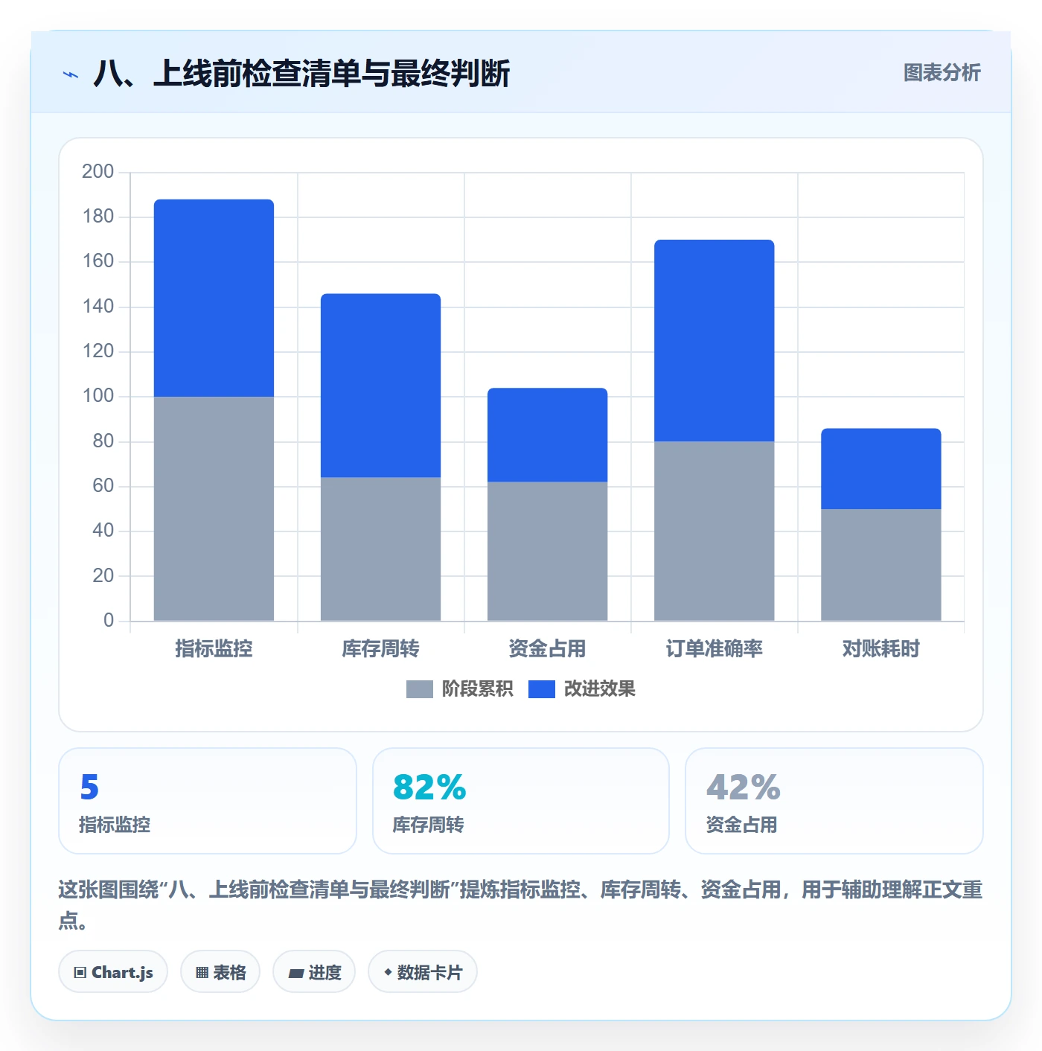Viewport: 1042px width, 1051px height.
Task: Click the 表格 tag chip
Action: pyautogui.click(x=220, y=971)
